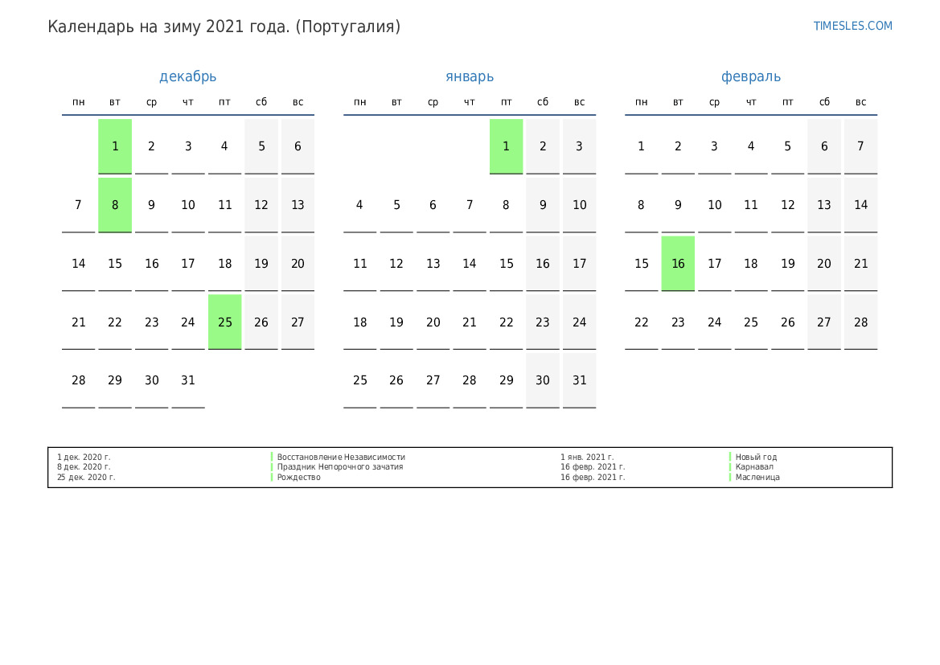The width and height of the screenshot is (940, 665).
Task: Click February 28 Sunday cell
Action: 860,322
